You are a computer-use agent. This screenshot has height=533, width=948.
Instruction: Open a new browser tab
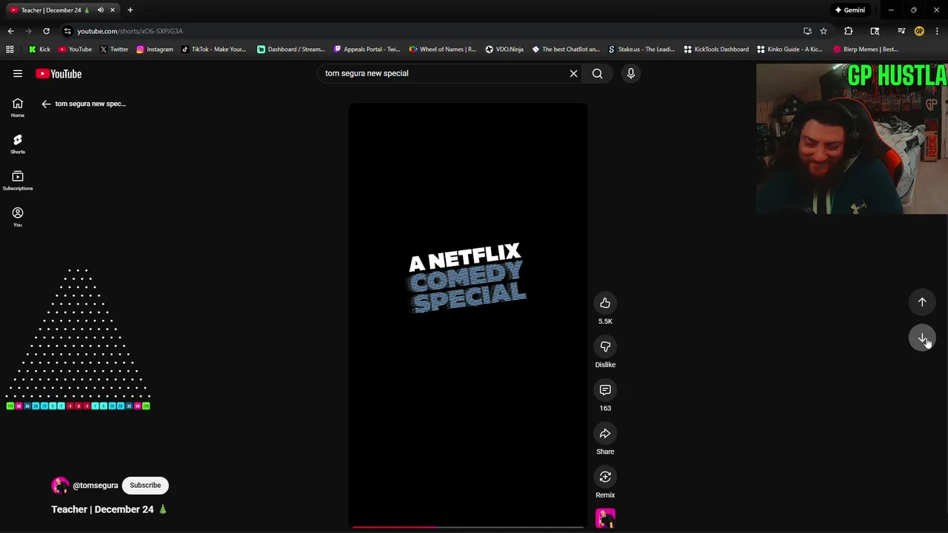click(130, 10)
